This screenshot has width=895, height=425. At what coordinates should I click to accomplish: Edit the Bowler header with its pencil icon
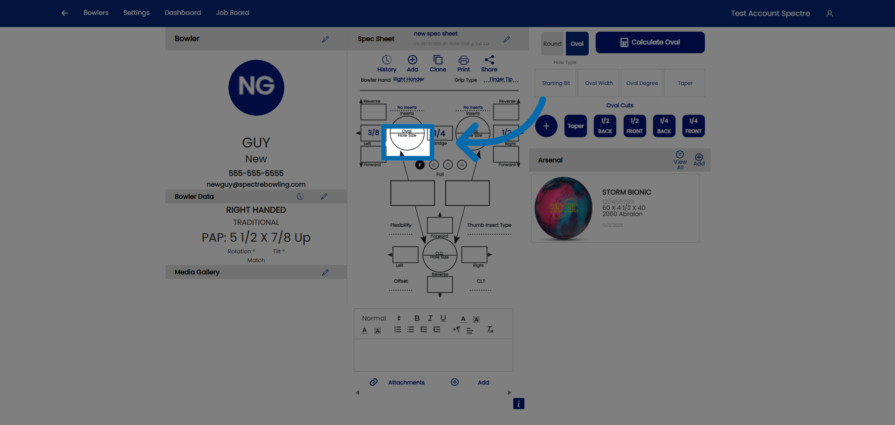325,39
